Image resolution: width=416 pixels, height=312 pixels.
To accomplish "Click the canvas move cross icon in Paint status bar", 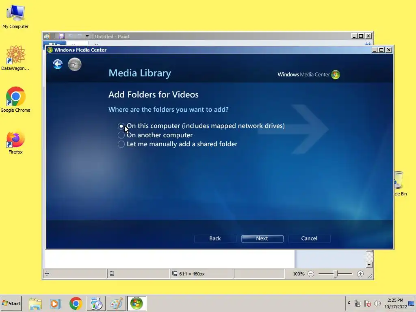I will 47,273.
